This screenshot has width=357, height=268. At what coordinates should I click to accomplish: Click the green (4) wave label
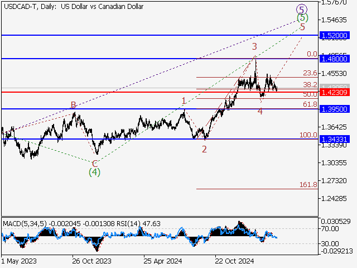click(95, 172)
